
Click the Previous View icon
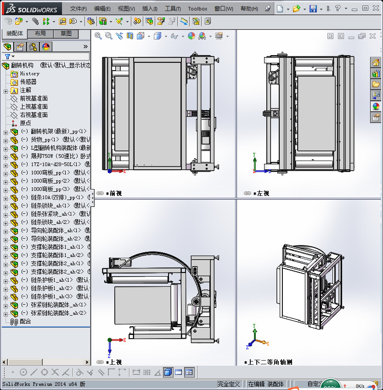[119, 36]
